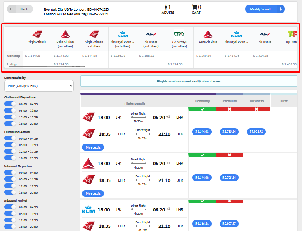Select the Business cabin column header
The image size is (302, 231).
pyautogui.click(x=257, y=101)
